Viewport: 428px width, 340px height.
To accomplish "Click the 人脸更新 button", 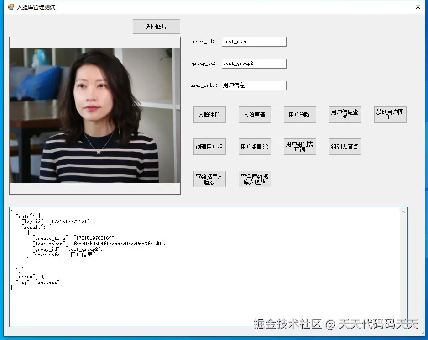I will click(x=254, y=114).
